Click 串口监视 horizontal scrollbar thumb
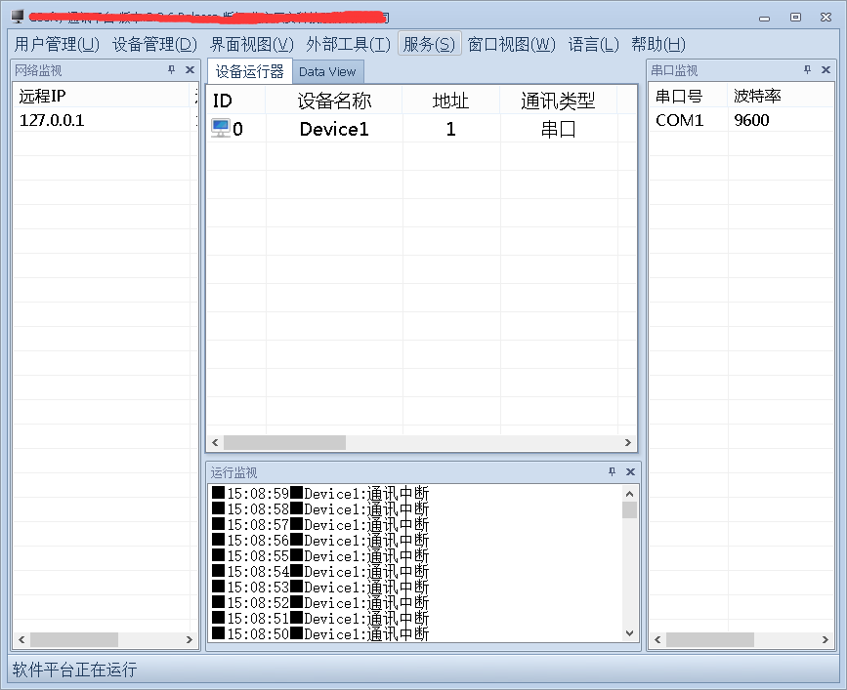Screen dimensions: 847x690 coord(710,639)
